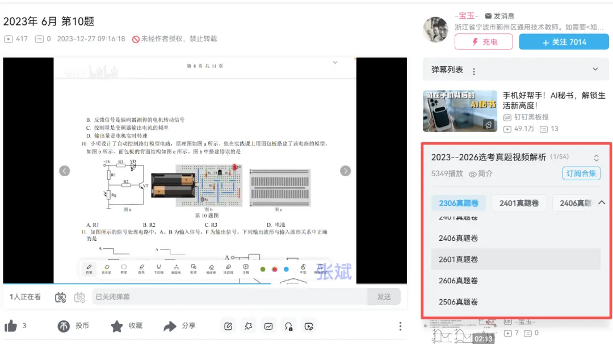Open uploader name -宝玉- profile
This screenshot has height=344, width=613.
[467, 16]
